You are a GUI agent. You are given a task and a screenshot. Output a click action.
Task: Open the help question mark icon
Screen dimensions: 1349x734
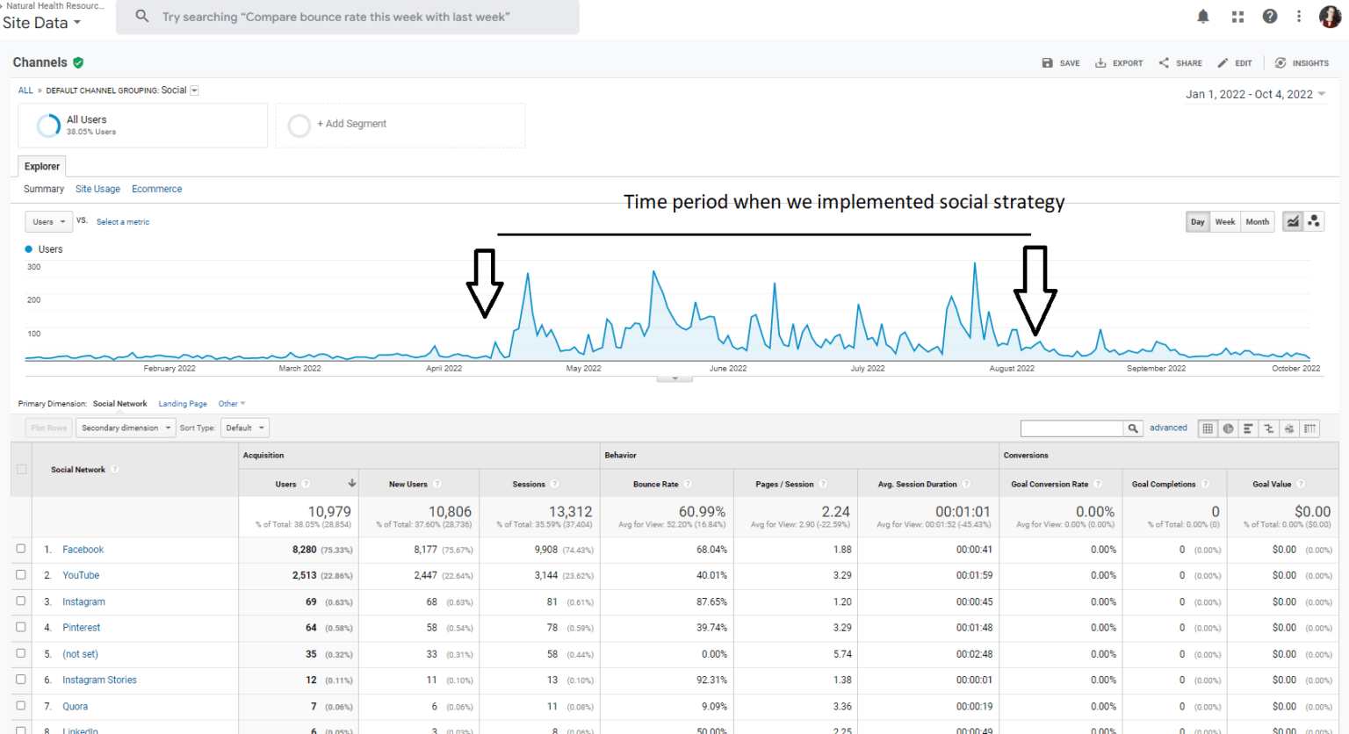tap(1270, 16)
